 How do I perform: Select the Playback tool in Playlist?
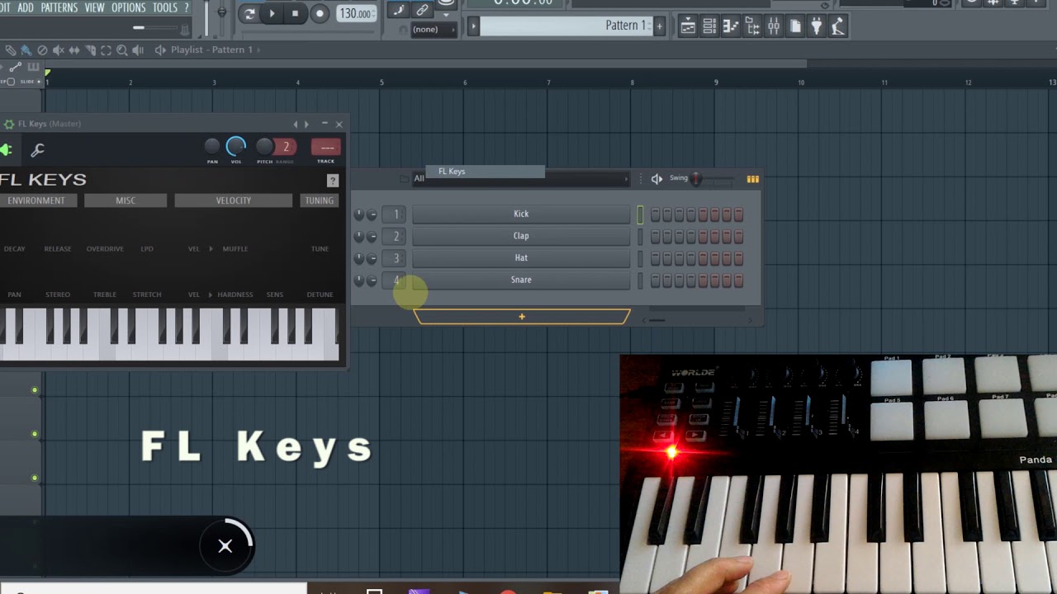(138, 50)
